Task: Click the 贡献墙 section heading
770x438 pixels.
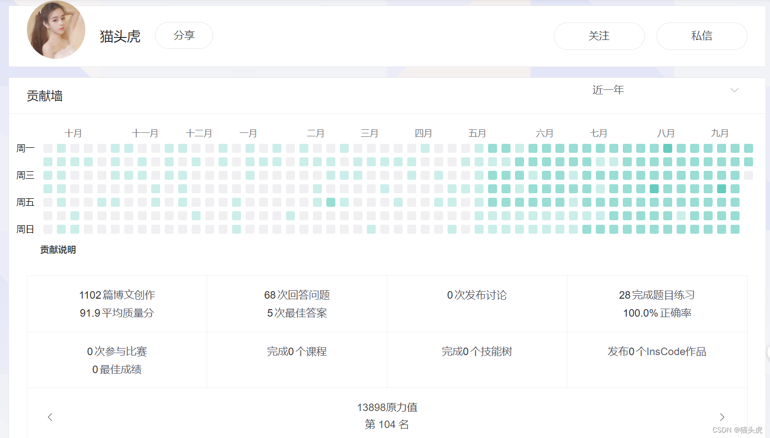Action: pos(45,96)
